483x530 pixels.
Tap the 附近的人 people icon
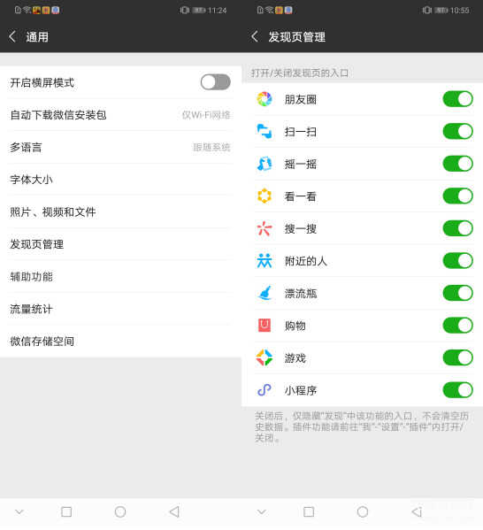(x=264, y=261)
